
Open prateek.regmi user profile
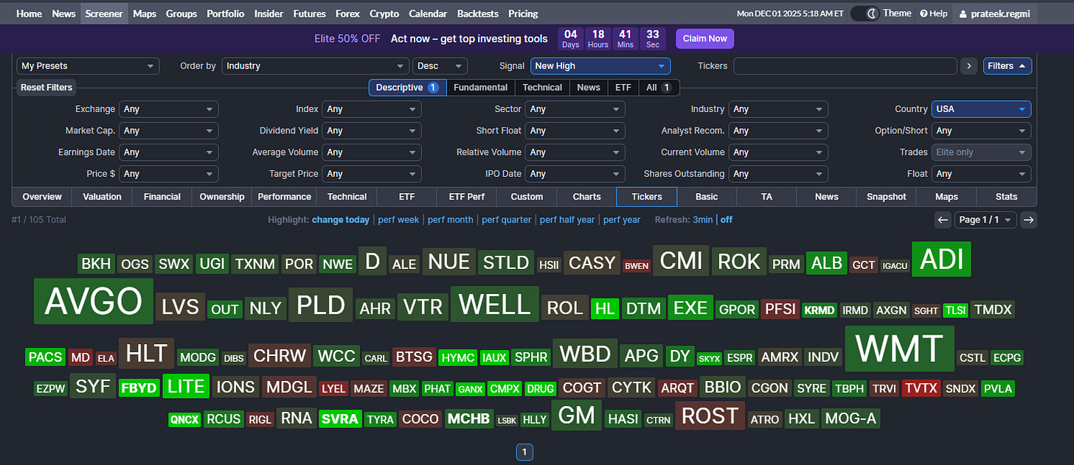(994, 13)
